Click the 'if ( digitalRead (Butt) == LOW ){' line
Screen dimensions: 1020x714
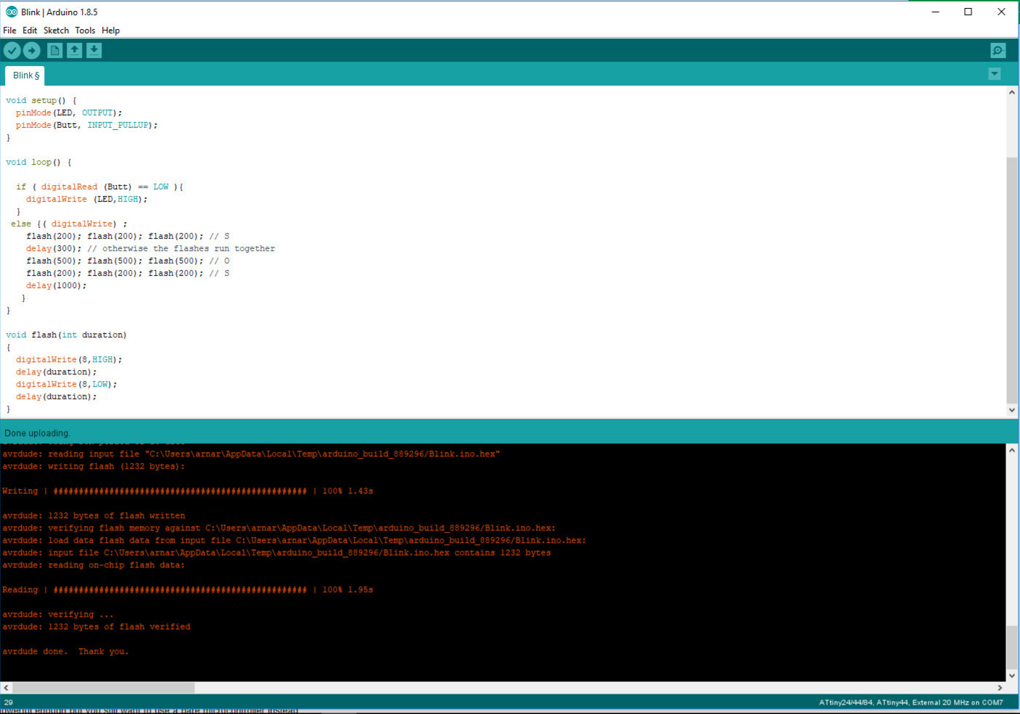(x=100, y=187)
